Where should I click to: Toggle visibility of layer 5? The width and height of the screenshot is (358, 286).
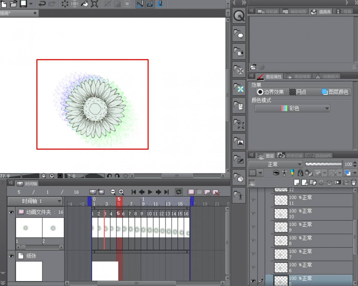tap(253, 281)
